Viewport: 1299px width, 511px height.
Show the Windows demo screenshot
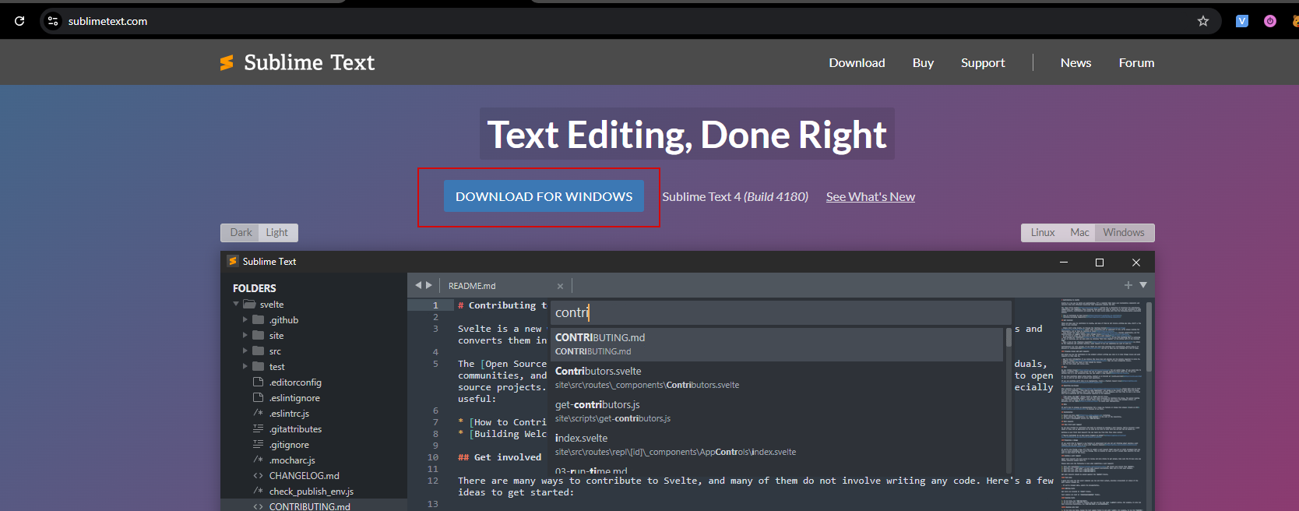[1124, 232]
